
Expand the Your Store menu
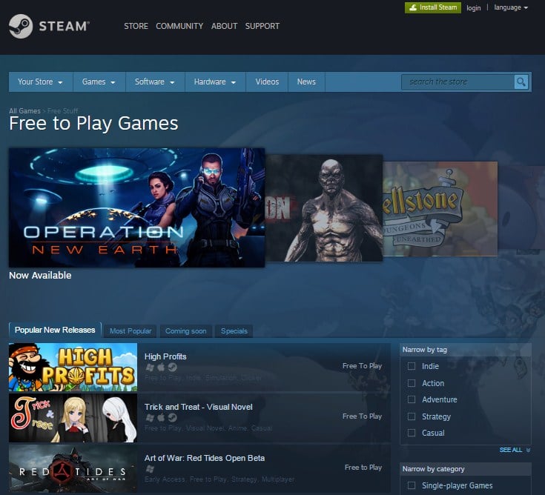coord(41,82)
